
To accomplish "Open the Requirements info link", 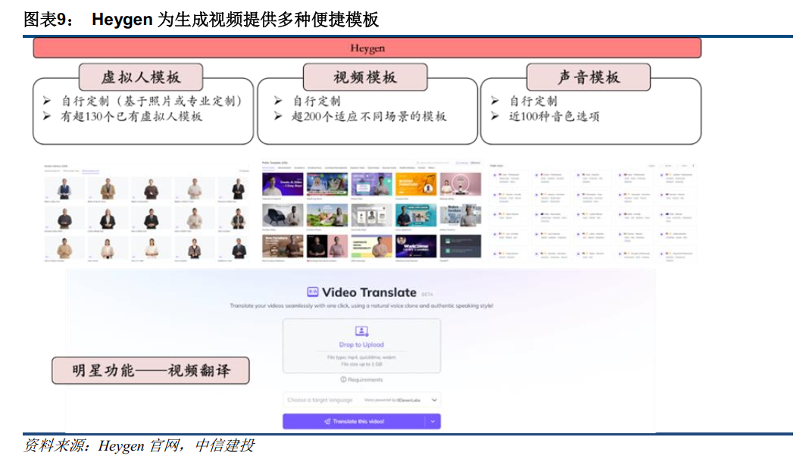I will click(361, 379).
